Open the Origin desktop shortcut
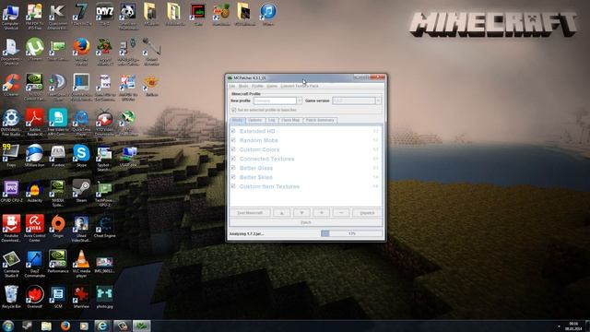 (x=58, y=227)
